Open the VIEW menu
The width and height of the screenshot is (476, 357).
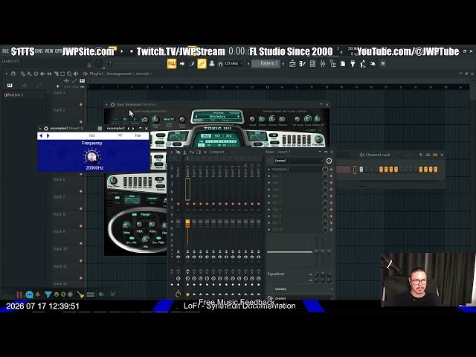49,51
